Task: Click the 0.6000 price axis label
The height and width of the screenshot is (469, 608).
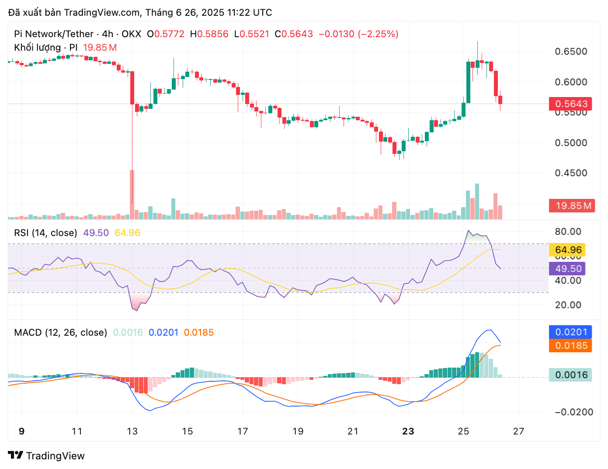Action: 571,82
